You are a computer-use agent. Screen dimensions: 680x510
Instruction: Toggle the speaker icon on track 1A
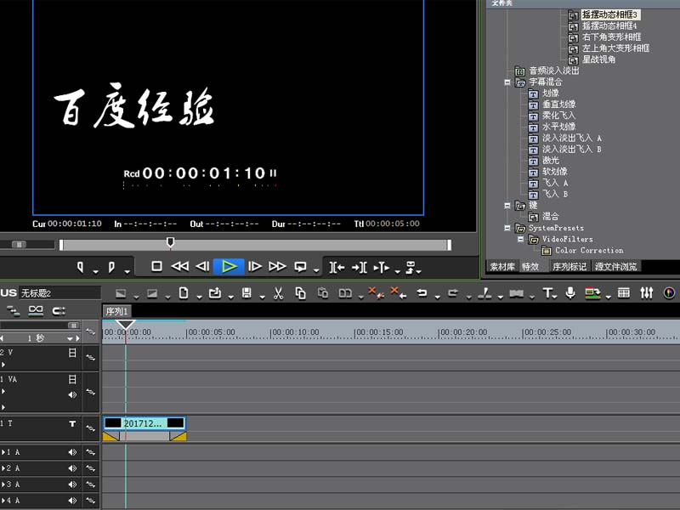[73, 452]
